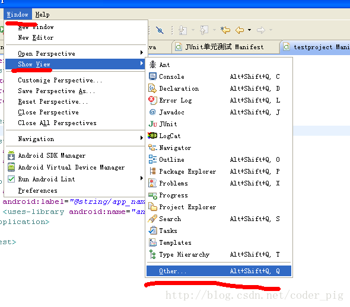
Task: Choose Other... in Show View submenu
Action: coord(219,271)
